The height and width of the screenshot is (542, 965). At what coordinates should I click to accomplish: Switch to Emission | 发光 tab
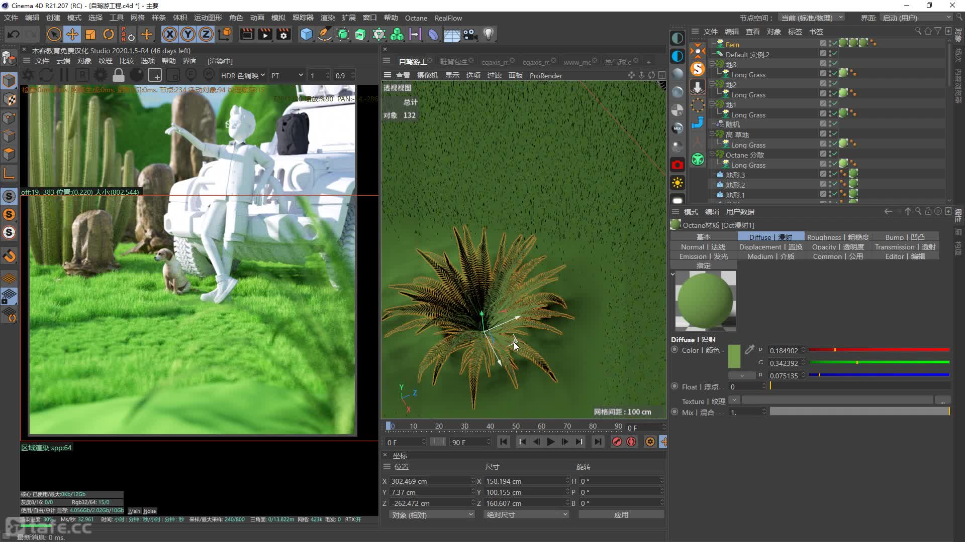pyautogui.click(x=704, y=256)
